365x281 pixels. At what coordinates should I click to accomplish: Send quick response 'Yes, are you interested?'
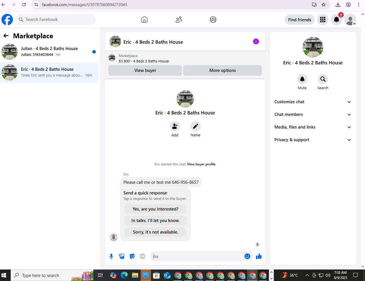[156, 209]
